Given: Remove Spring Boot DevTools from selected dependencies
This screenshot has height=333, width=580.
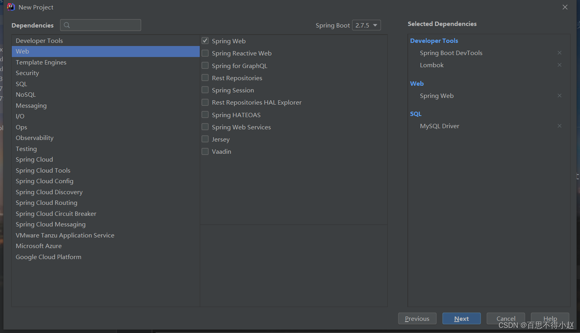Looking at the screenshot, I should pyautogui.click(x=560, y=53).
